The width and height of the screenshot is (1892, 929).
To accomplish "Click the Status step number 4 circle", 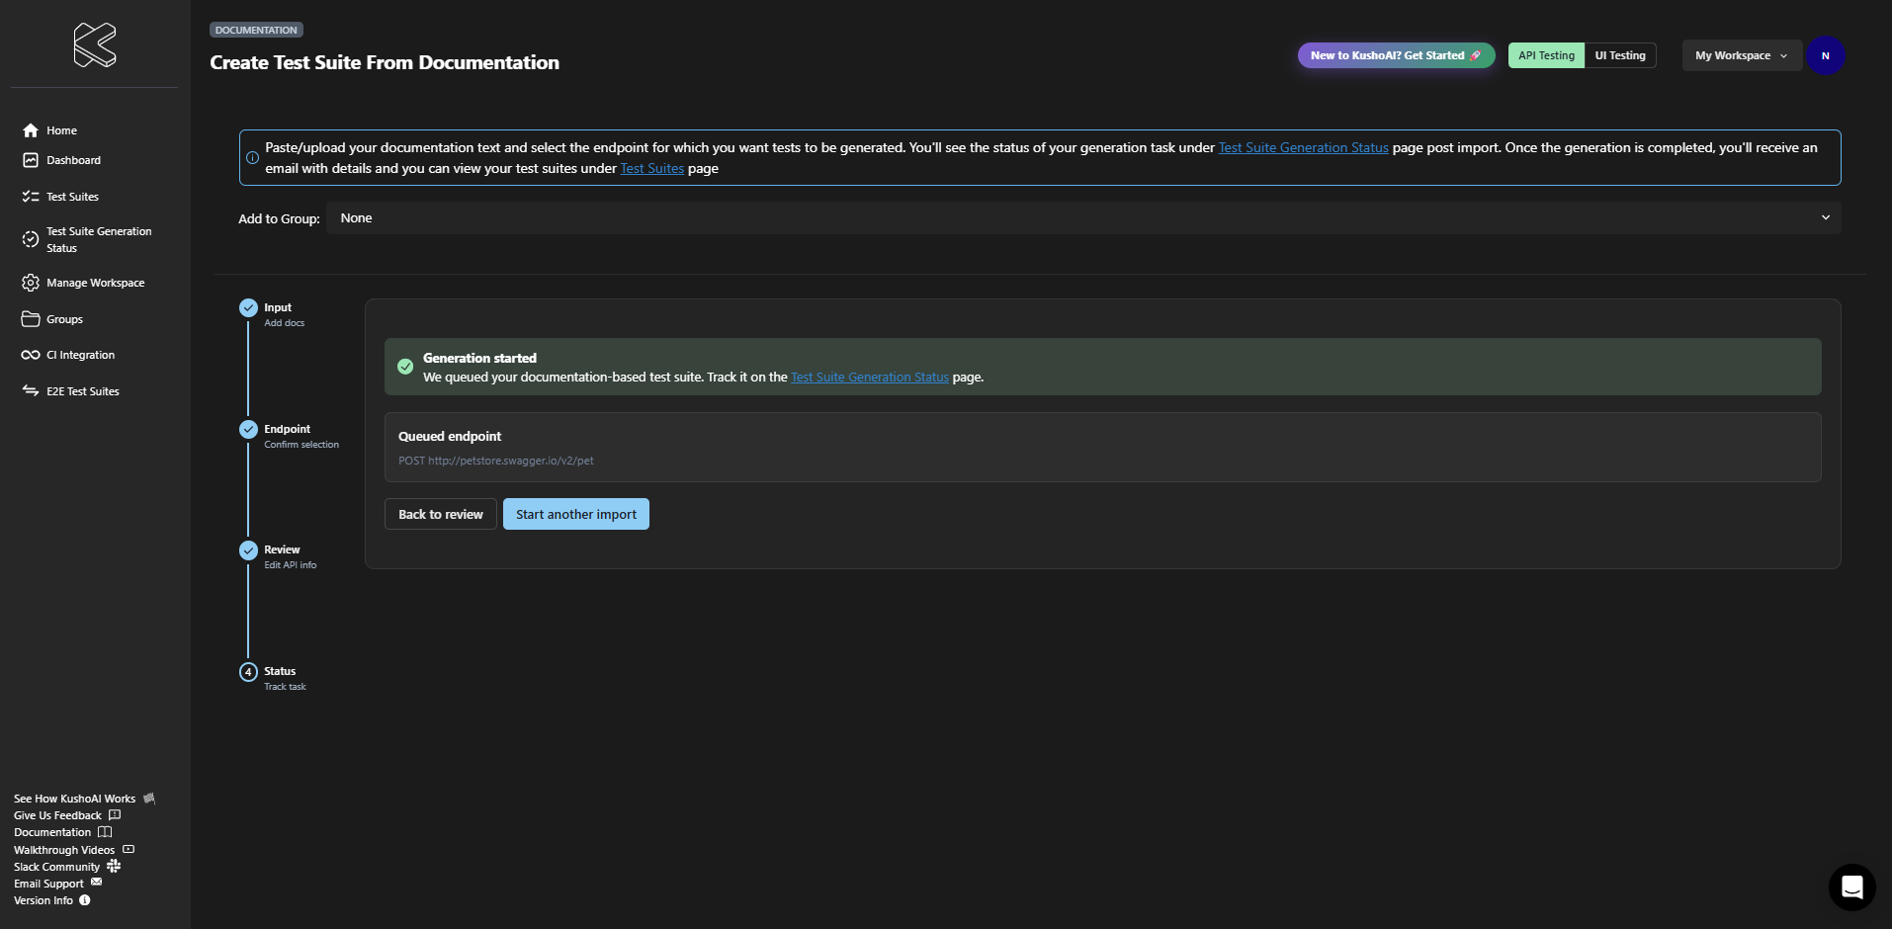I will coord(248,672).
